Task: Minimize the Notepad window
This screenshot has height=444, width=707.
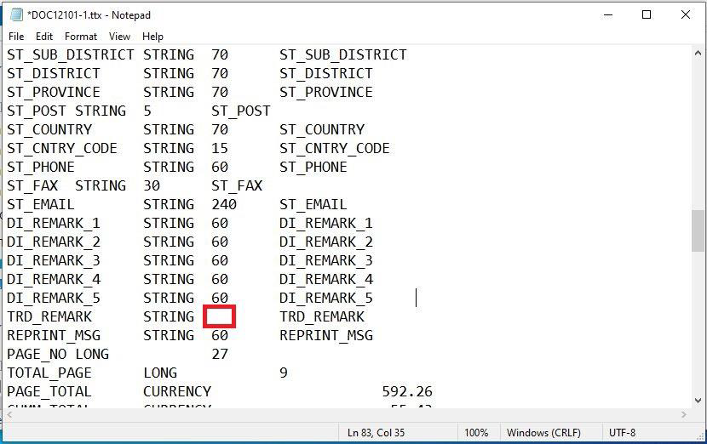Action: (x=607, y=14)
